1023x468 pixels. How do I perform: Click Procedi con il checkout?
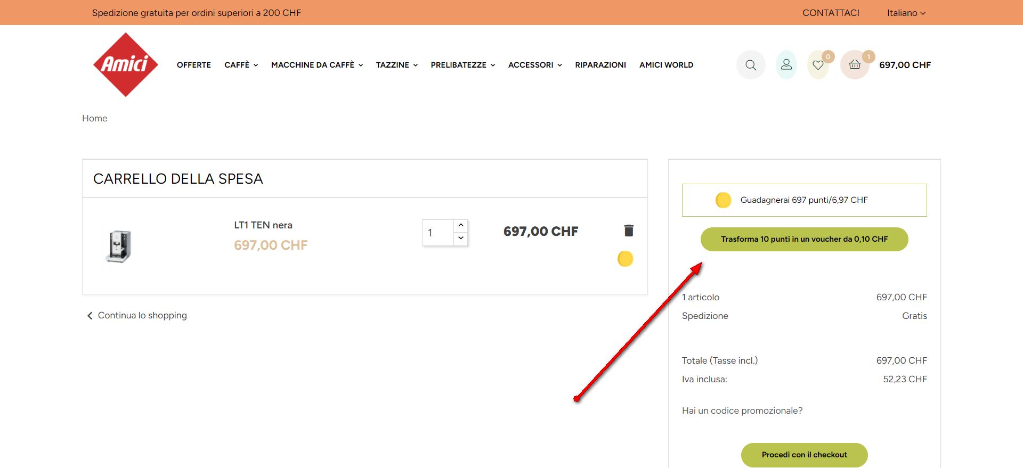805,455
